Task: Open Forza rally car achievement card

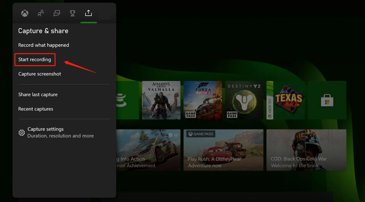Action: point(148,150)
